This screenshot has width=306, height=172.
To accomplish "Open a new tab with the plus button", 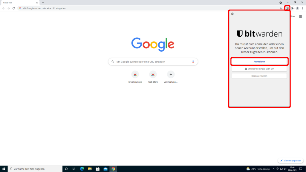I will (x=43, y=3).
